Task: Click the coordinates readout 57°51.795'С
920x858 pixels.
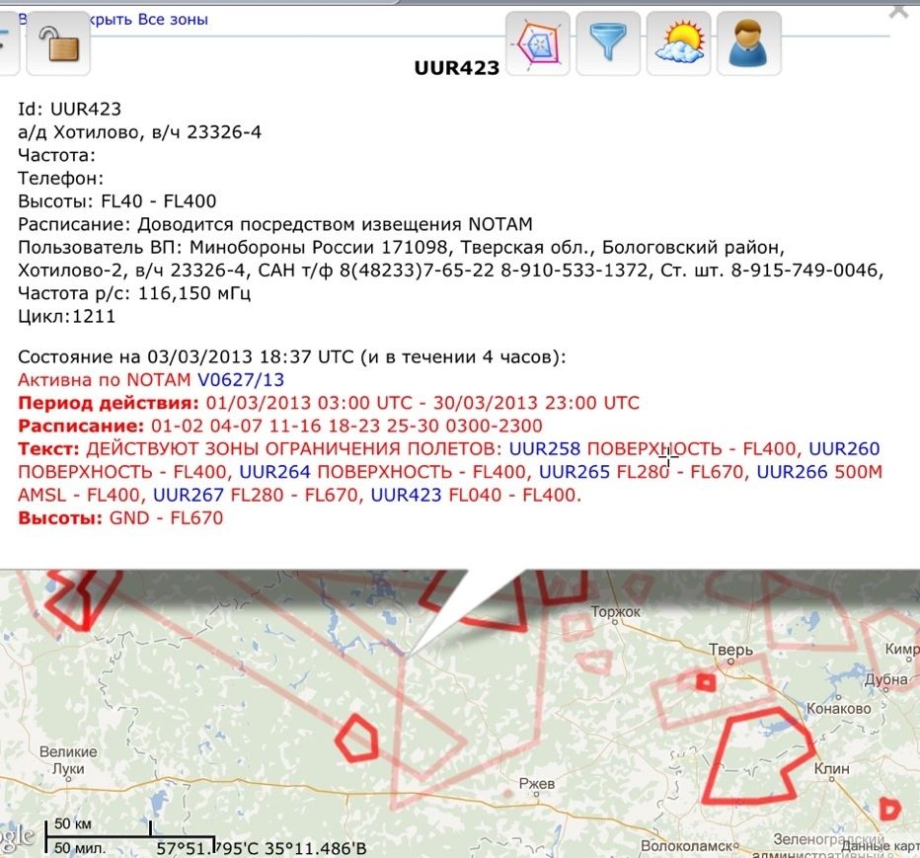Action: 262,848
